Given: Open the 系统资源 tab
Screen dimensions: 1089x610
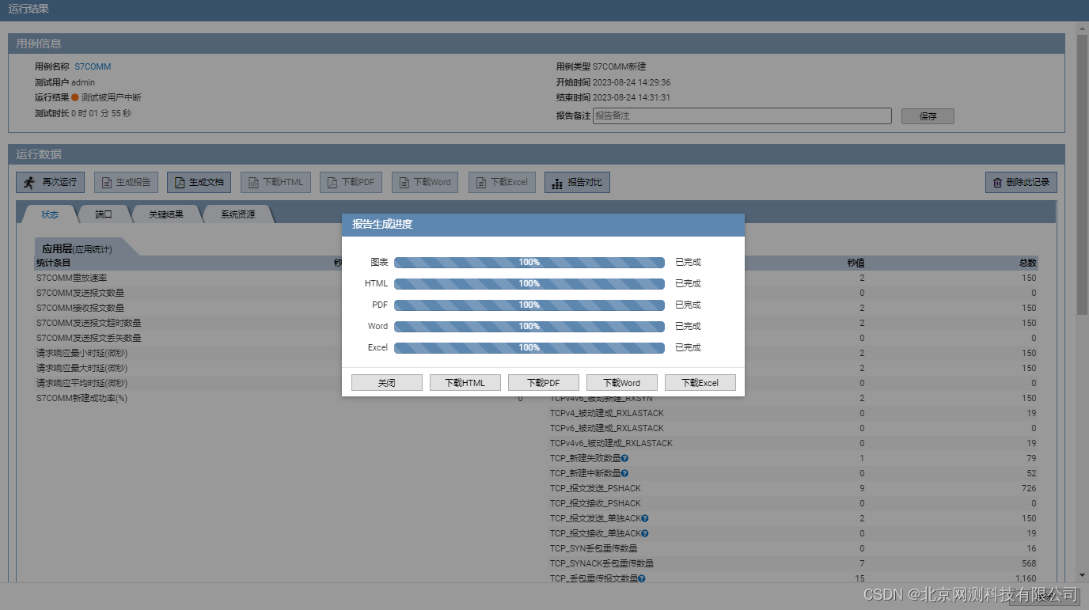Looking at the screenshot, I should pyautogui.click(x=238, y=214).
